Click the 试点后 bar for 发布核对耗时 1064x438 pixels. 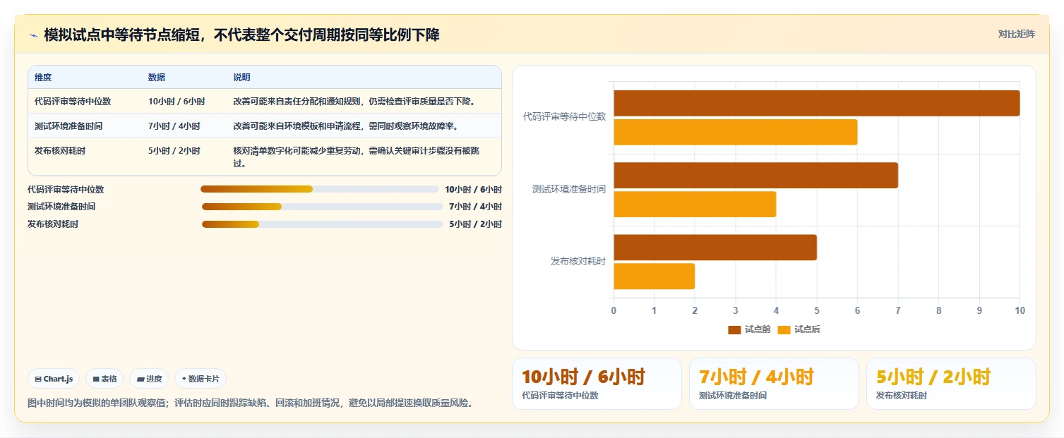coord(654,276)
